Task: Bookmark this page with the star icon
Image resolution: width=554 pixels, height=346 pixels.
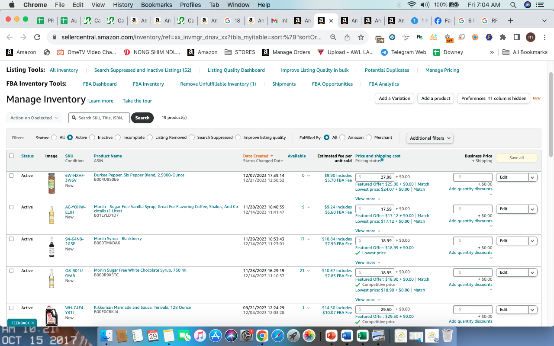Action: tap(361, 37)
